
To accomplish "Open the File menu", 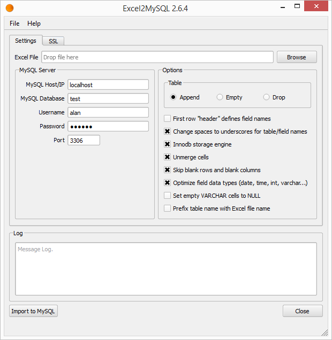I will point(14,24).
